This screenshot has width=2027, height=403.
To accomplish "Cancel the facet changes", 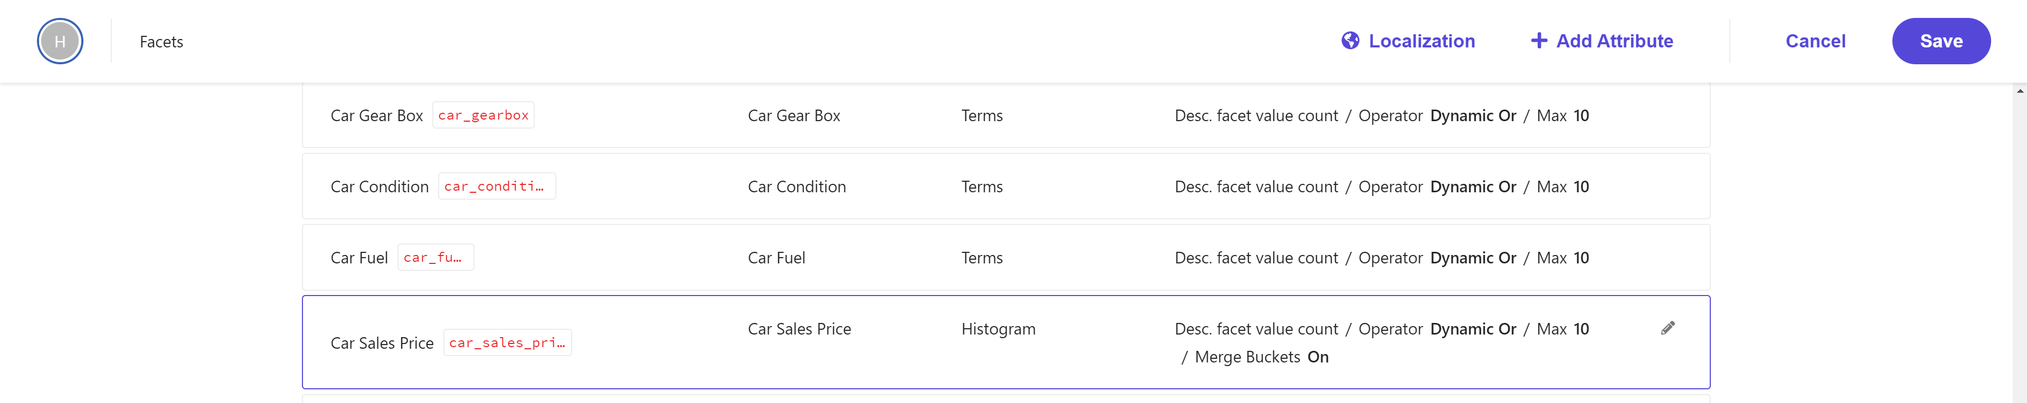I will pyautogui.click(x=1815, y=42).
